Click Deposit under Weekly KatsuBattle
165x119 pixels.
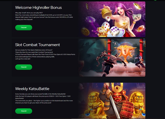[x=24, y=111]
